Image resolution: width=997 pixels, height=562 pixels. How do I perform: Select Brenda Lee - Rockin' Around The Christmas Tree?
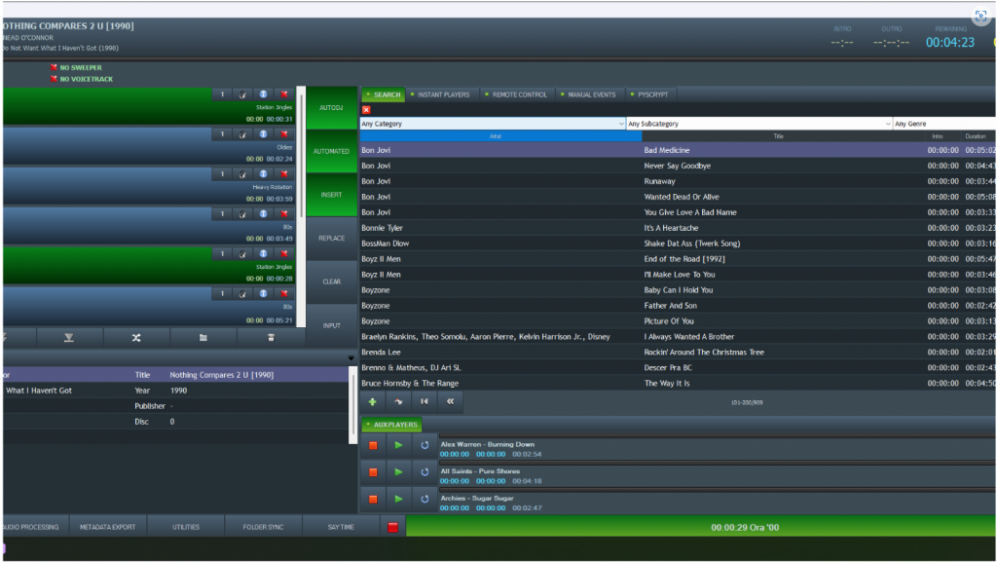(x=678, y=353)
